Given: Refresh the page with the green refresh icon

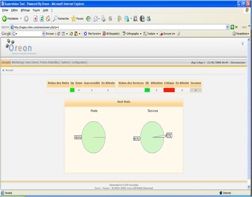Looking at the screenshot, I should [42, 18].
